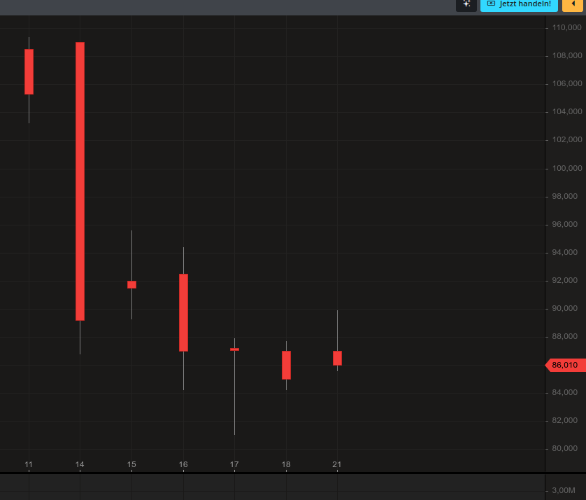Click the 100,000 price axis label
This screenshot has height=500, width=586.
566,168
